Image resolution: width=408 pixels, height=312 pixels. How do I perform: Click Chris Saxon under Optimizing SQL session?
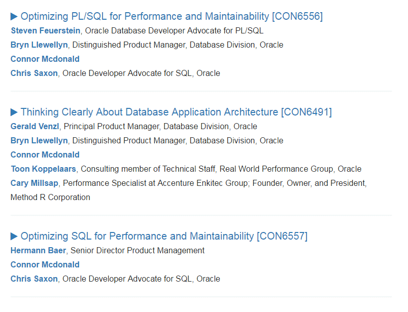pos(34,279)
